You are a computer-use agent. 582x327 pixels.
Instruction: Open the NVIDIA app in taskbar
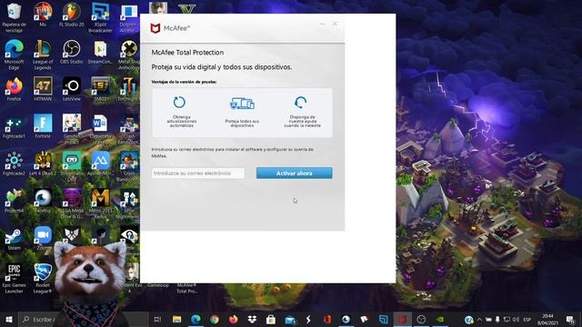pos(440,319)
